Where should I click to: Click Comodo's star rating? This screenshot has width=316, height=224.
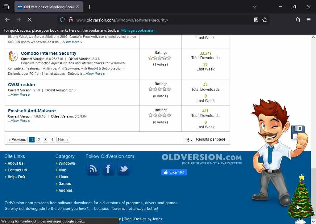pos(160,58)
